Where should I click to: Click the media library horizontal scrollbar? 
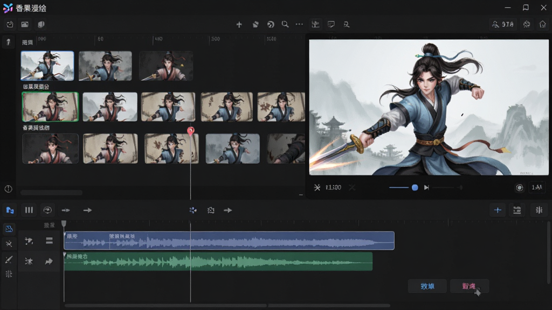click(x=51, y=193)
